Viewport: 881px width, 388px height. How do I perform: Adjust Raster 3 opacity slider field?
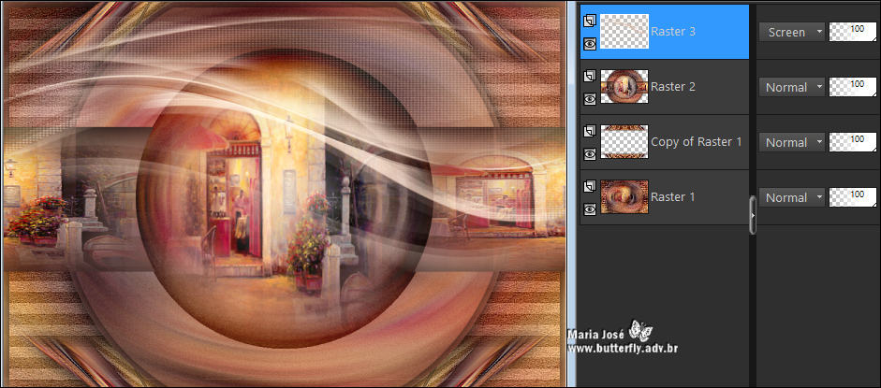pos(852,32)
